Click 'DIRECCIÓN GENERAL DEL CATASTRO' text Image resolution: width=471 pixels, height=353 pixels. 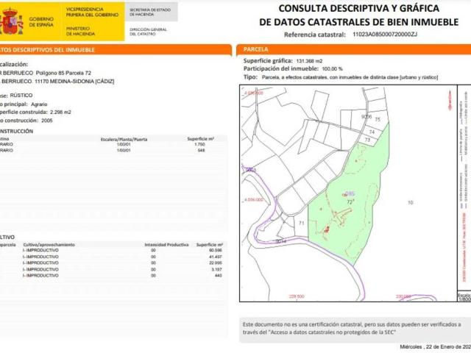click(x=148, y=32)
